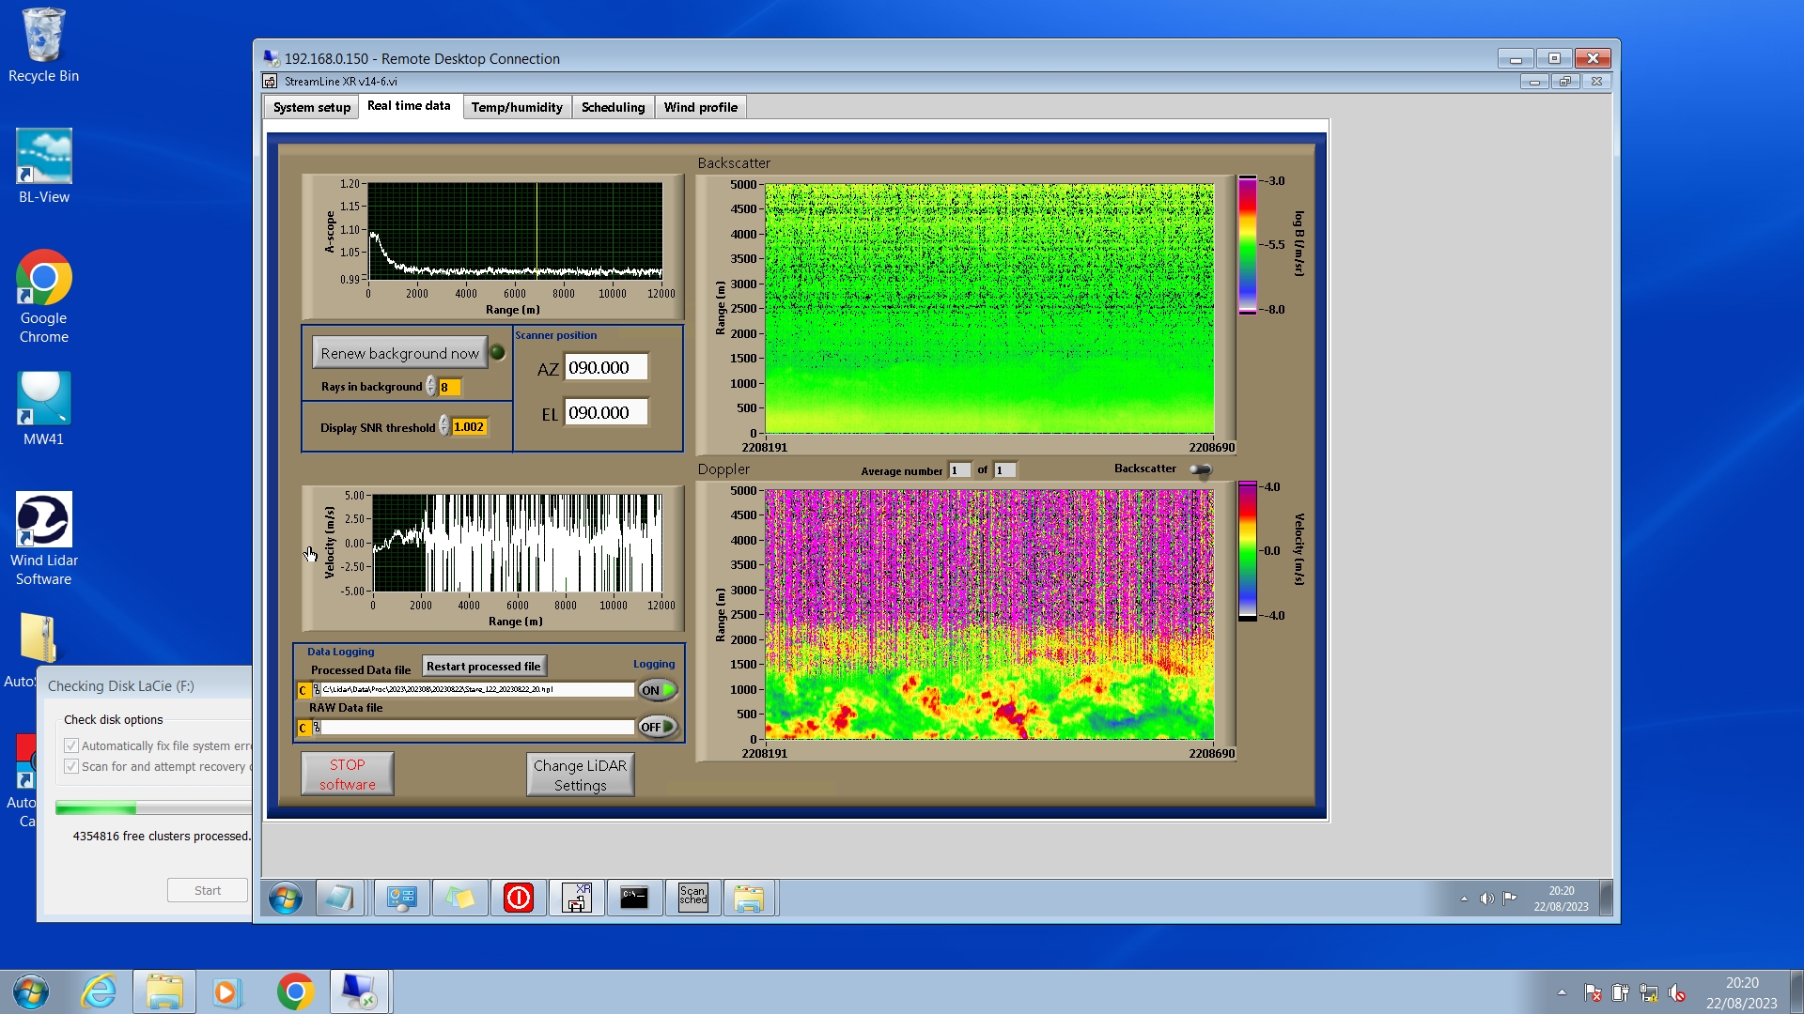
Task: Open Notepad in the remote taskbar
Action: click(x=339, y=899)
